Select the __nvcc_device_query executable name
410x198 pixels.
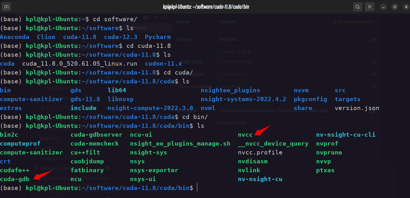coord(273,144)
